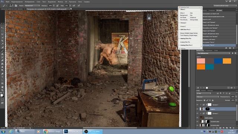The image size is (238, 134).
Task: Hide the top Curves 2 adjustment layer
Action: click(197, 105)
